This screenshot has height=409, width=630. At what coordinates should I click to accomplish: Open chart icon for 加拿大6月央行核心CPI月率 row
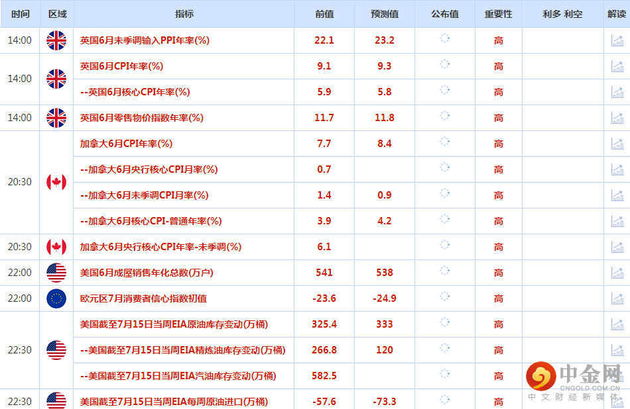coord(617,169)
